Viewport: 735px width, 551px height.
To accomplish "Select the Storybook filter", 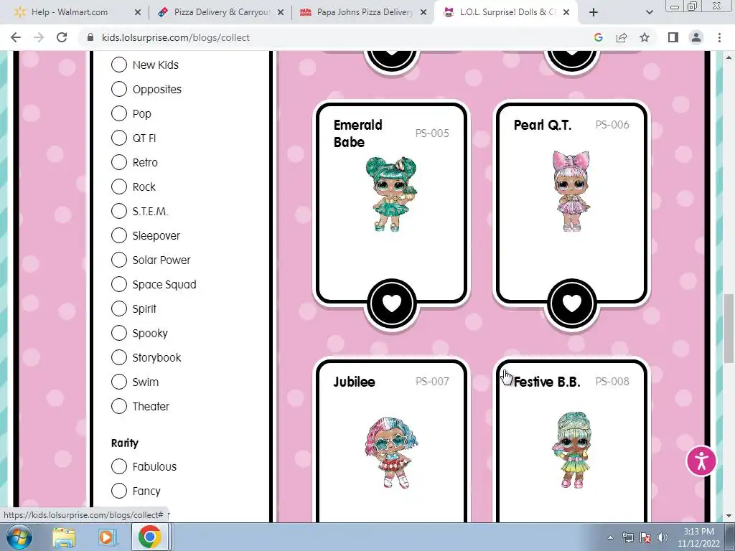I will coord(119,357).
